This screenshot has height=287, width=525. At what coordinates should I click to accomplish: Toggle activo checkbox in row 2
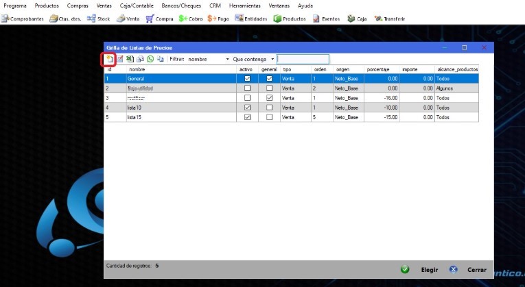point(248,88)
